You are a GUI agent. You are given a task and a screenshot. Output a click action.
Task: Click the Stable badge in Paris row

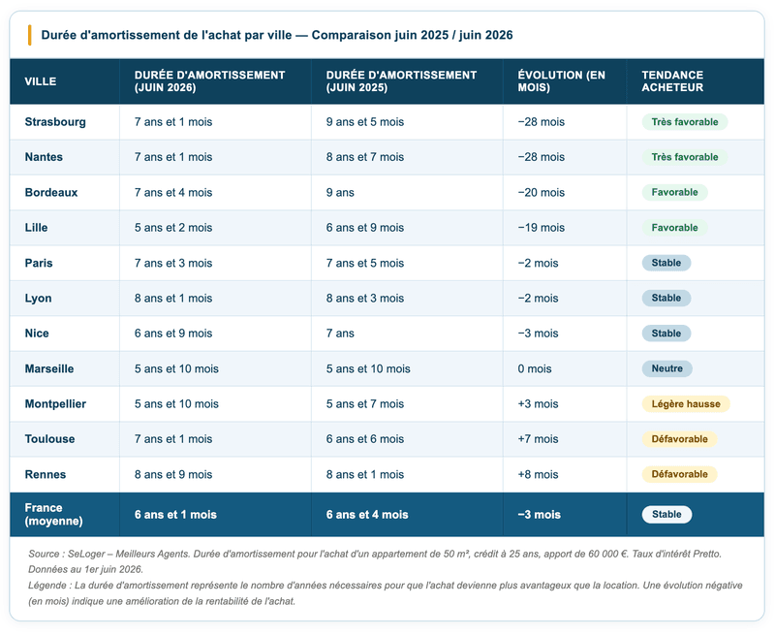click(x=666, y=263)
